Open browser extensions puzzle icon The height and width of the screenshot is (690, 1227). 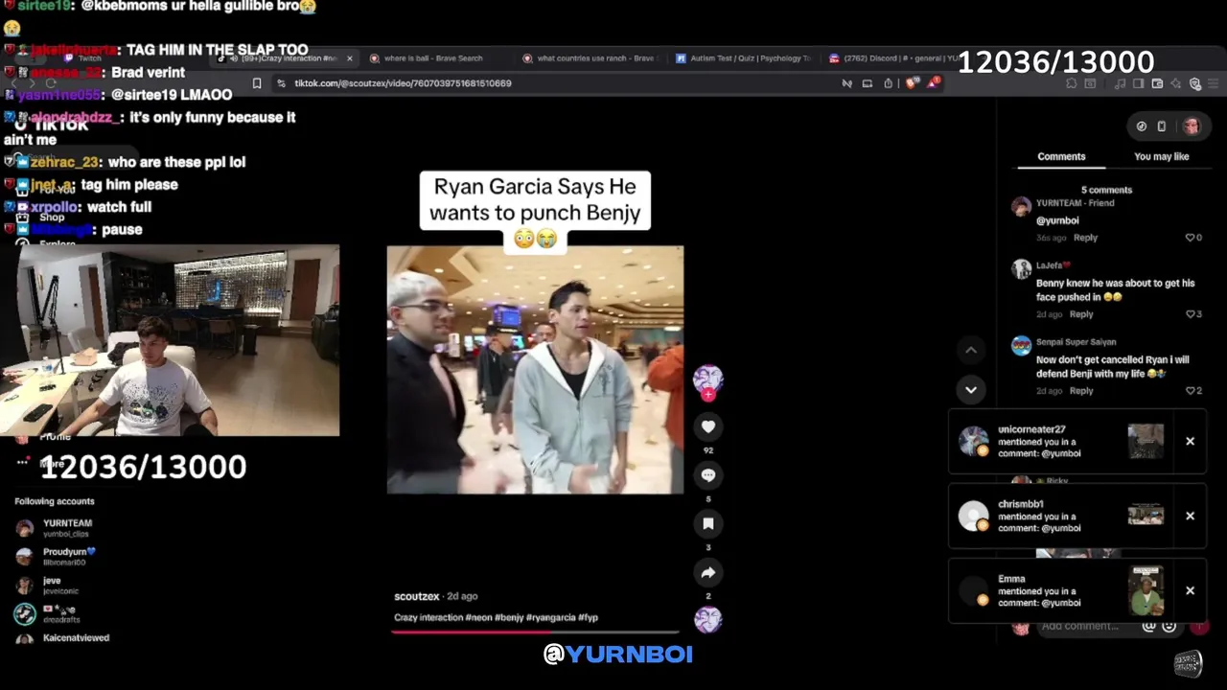(1072, 83)
